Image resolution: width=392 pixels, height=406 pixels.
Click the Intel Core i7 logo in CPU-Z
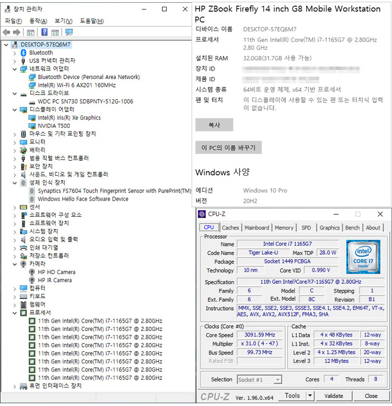tap(363, 257)
